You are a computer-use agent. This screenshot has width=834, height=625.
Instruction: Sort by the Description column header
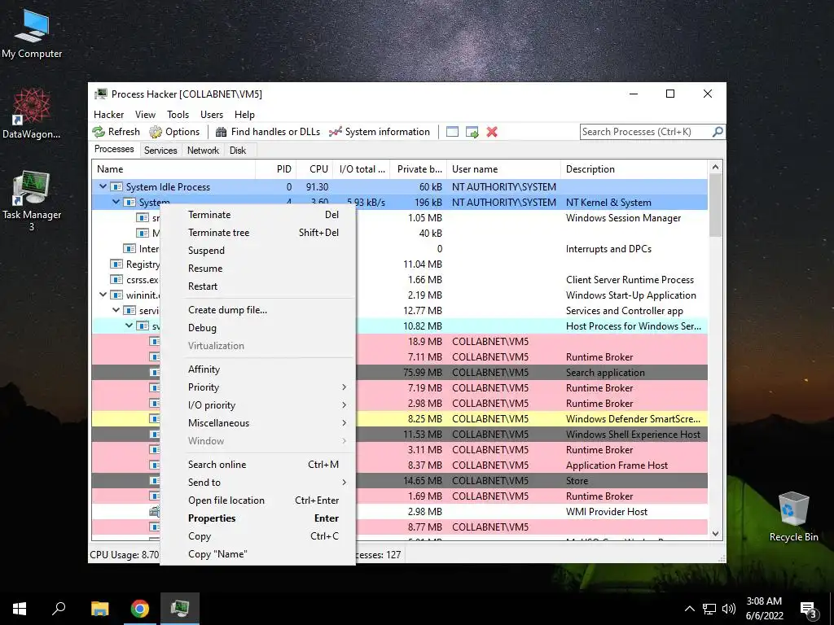[634, 169]
